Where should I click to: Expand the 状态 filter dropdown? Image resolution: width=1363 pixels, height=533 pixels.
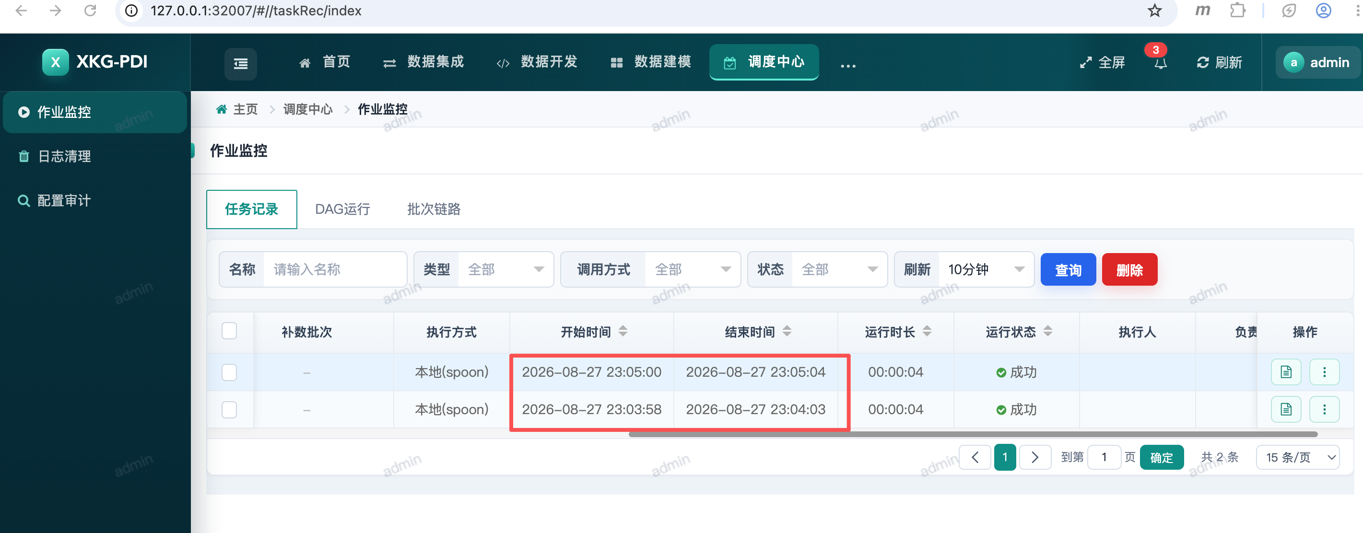839,270
